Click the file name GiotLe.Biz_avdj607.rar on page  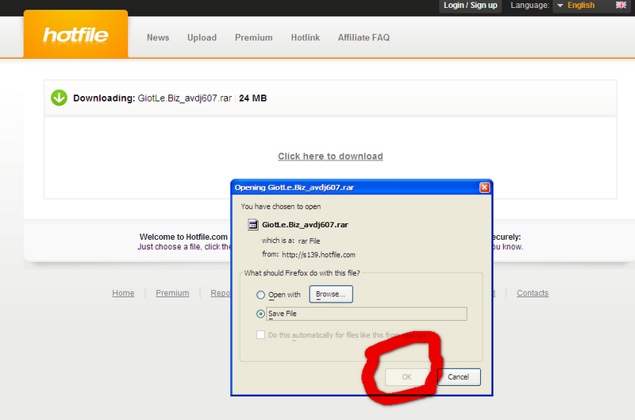[185, 98]
